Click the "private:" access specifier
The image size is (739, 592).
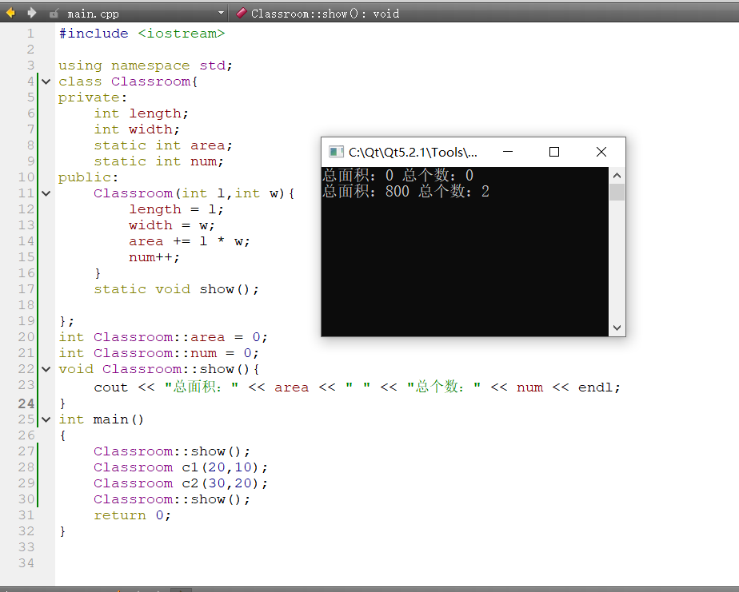[x=93, y=97]
